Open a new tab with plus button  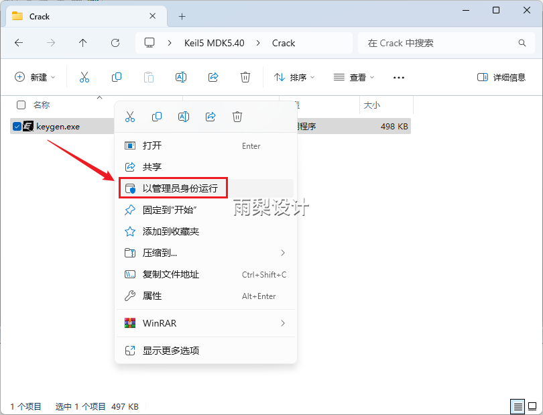tap(182, 16)
